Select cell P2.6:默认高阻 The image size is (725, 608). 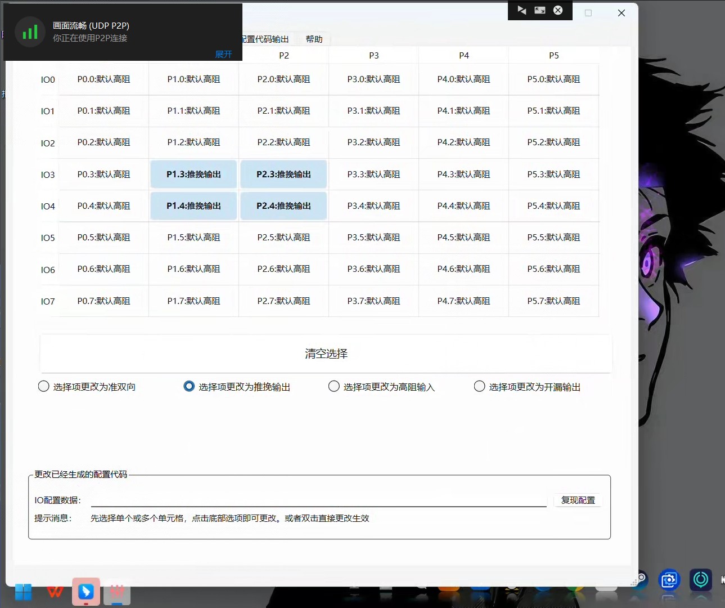point(283,269)
